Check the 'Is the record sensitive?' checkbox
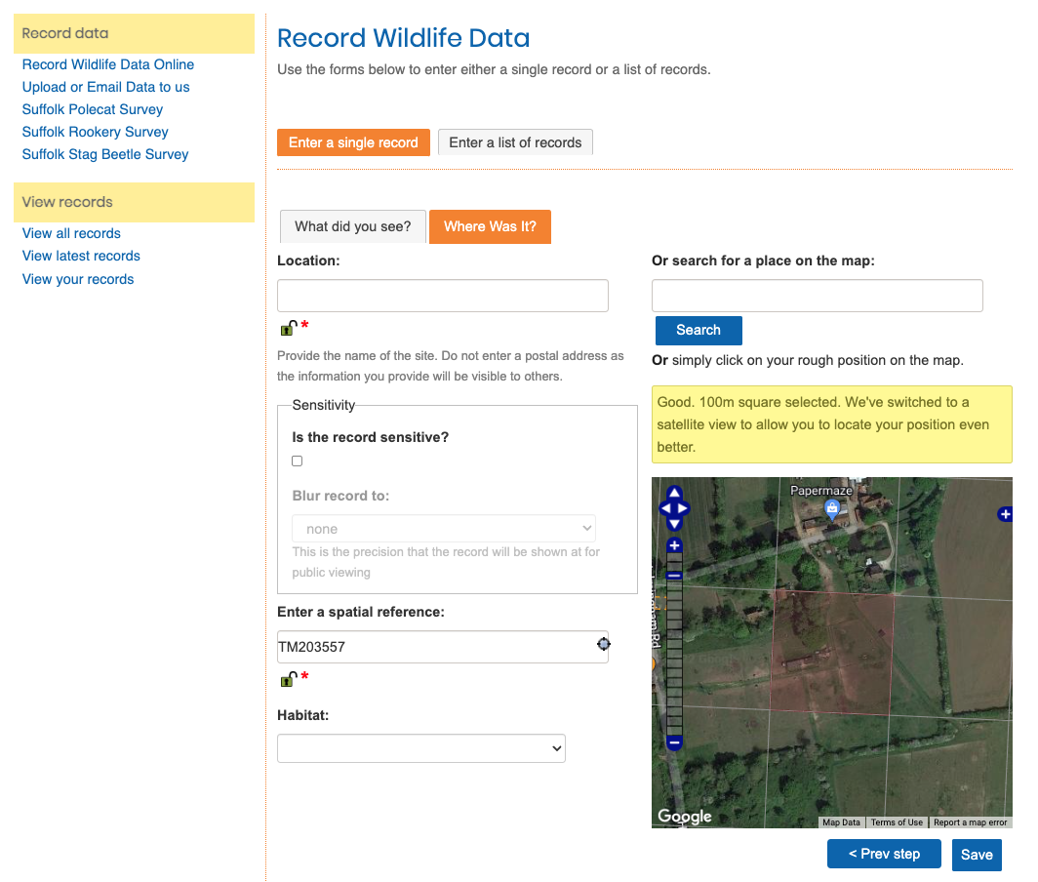The height and width of the screenshot is (882, 1038). [297, 461]
